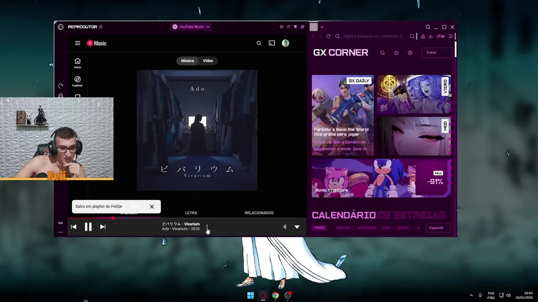
Task: Open the YouTube Music profile avatar
Action: 285,43
